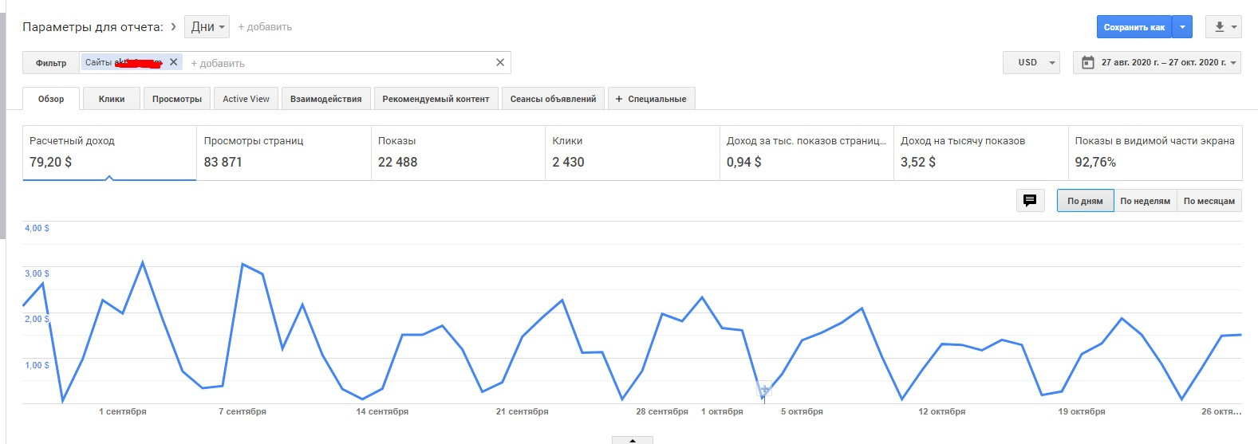Toggle chart view По месяцам
The image size is (1258, 444).
tap(1209, 201)
